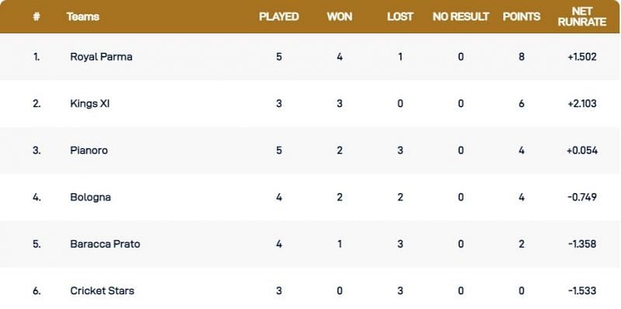The width and height of the screenshot is (621, 309).
Task: Click Kings XI net runrate +2.103
Action: tap(581, 103)
